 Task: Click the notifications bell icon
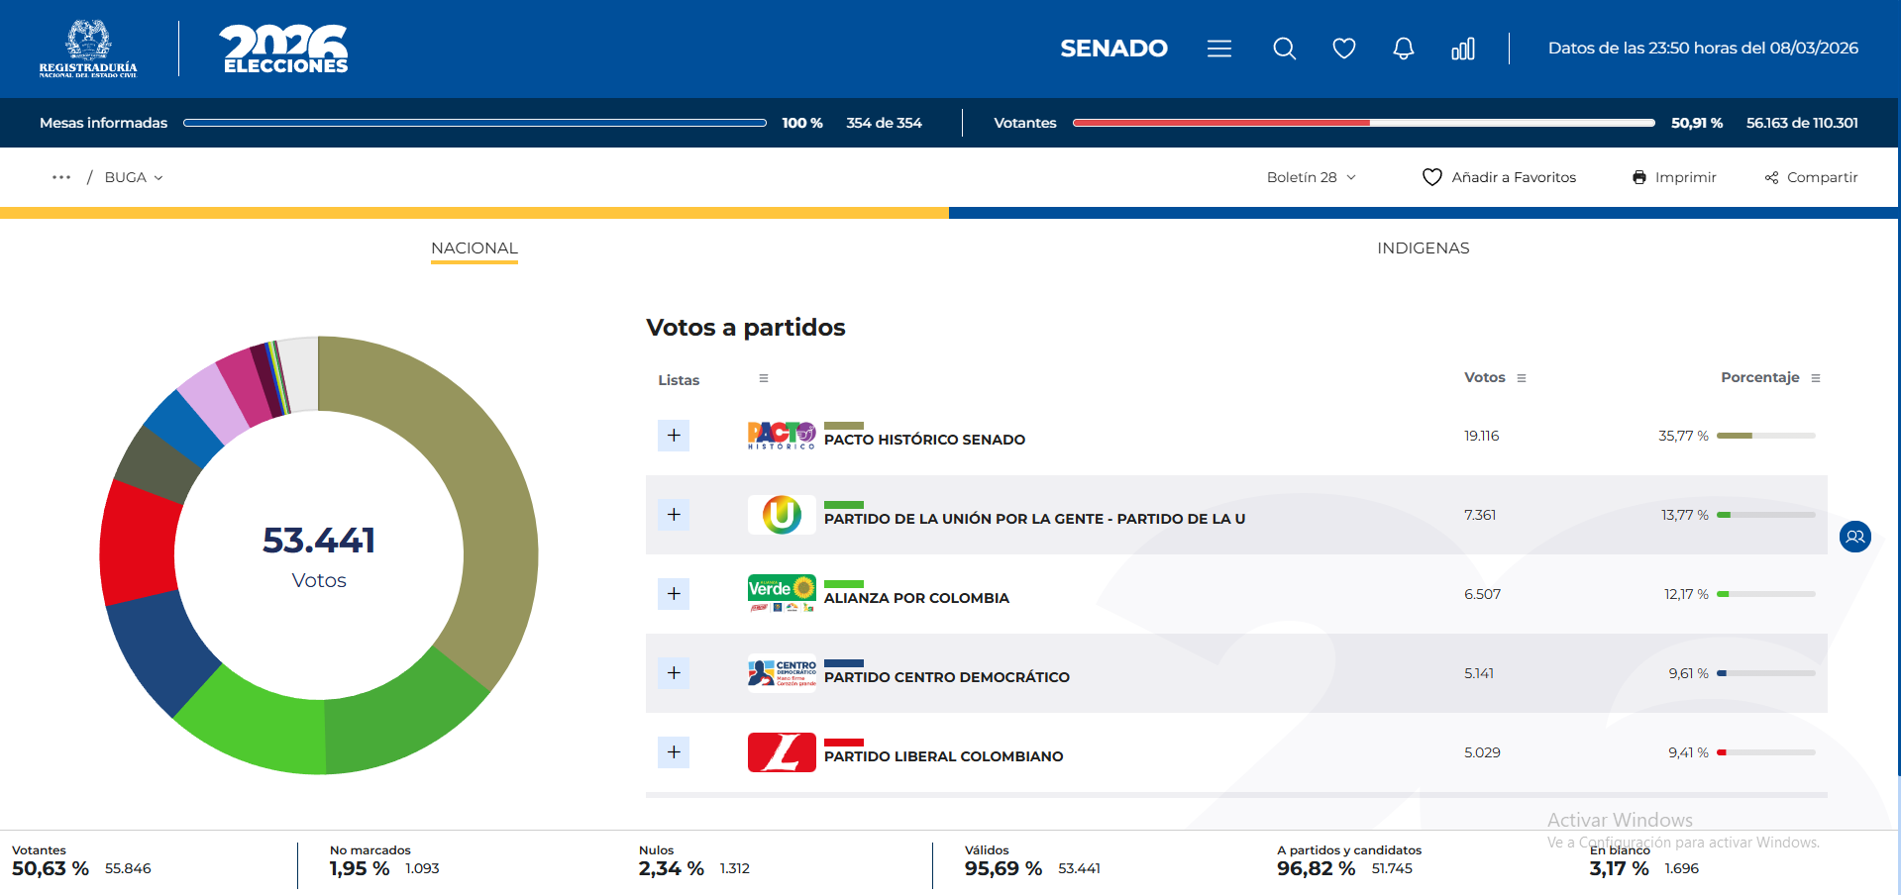pyautogui.click(x=1403, y=49)
